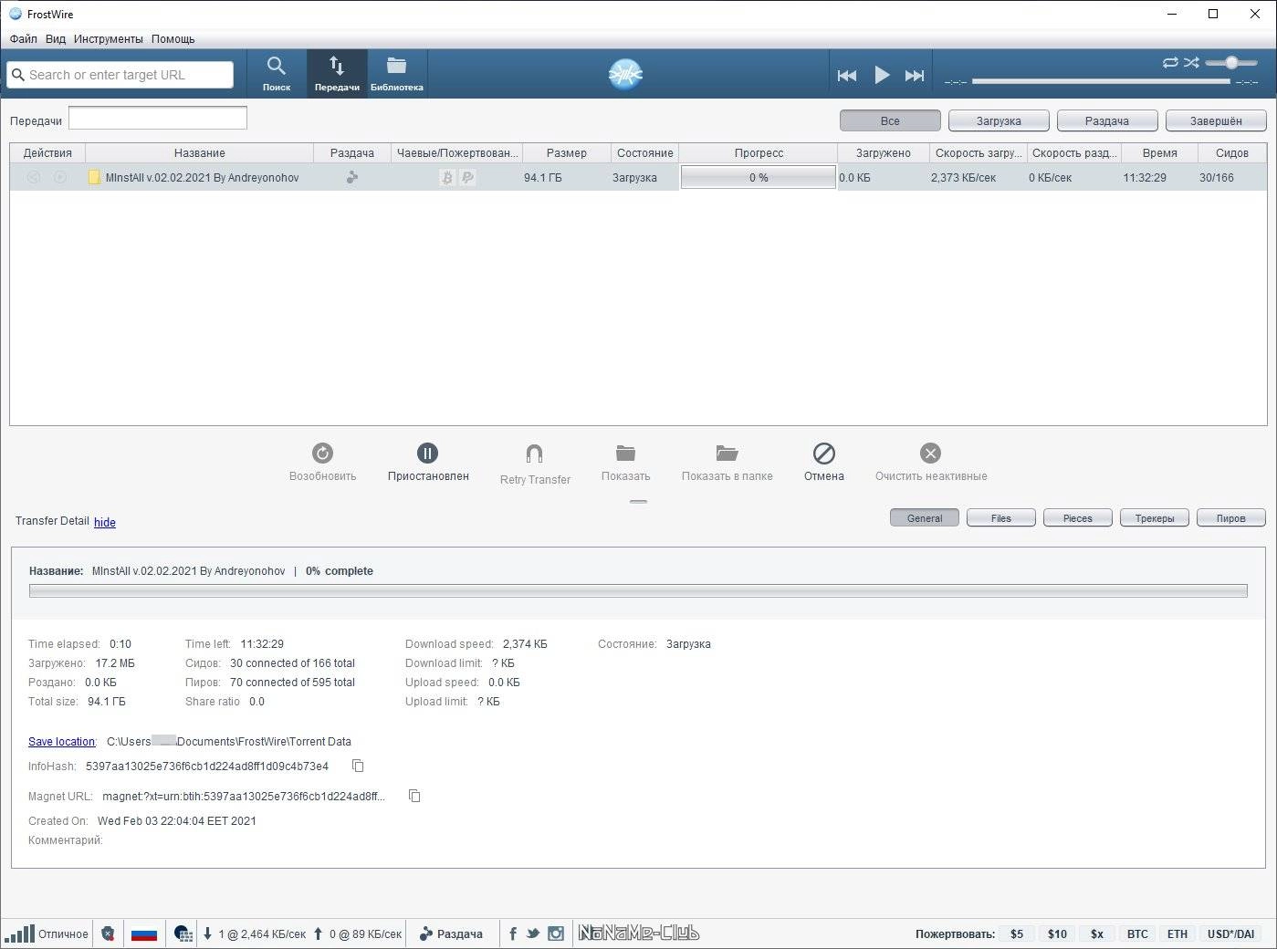Viewport: 1277px width, 949px height.
Task: Donate with the BTC button
Action: (1137, 933)
